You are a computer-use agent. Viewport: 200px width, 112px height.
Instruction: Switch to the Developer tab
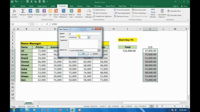[x=98, y=6]
